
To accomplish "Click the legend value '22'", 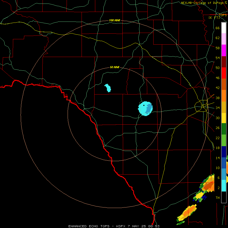I will pos(218,138).
